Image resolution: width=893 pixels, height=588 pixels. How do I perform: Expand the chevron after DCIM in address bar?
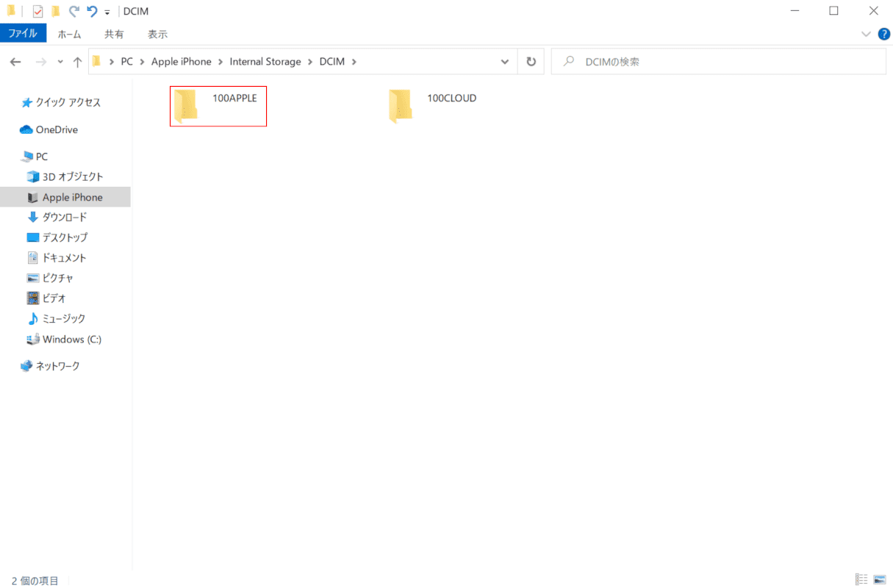click(x=354, y=62)
